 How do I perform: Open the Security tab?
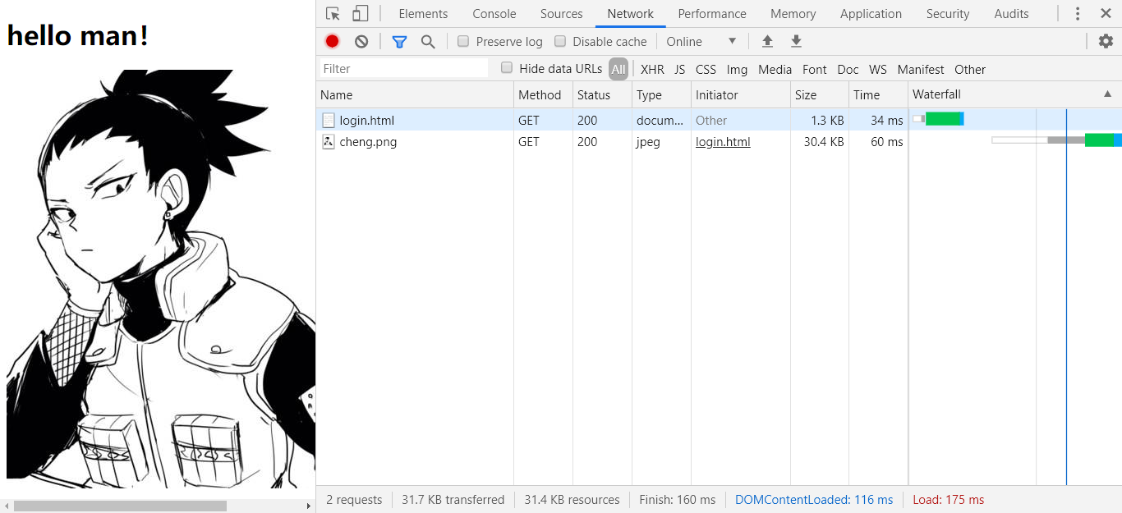[x=948, y=14]
